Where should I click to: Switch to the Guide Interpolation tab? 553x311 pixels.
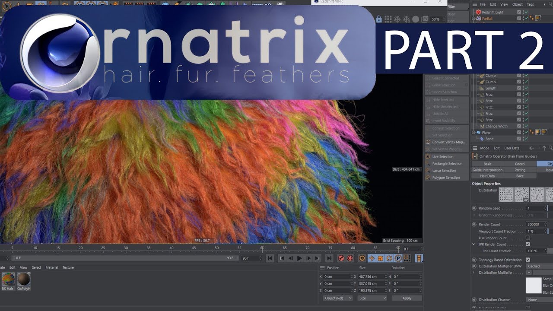click(487, 170)
